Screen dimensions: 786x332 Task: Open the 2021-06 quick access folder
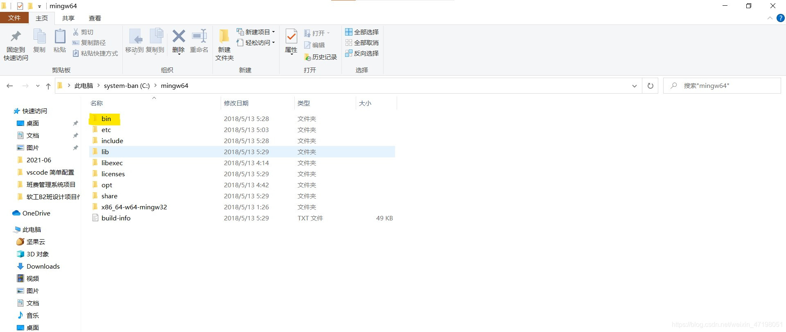(34, 160)
